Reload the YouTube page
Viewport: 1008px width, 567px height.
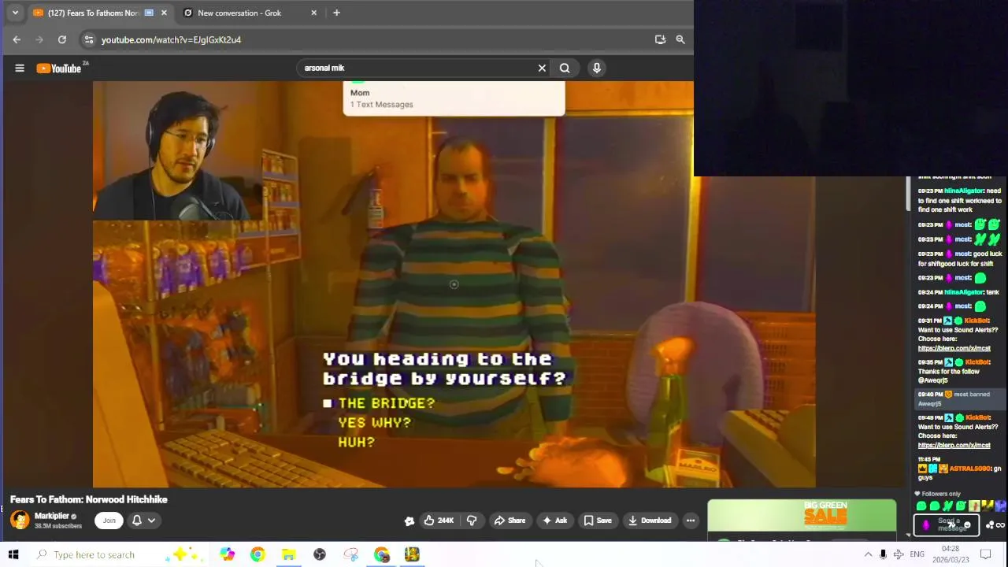(x=62, y=39)
